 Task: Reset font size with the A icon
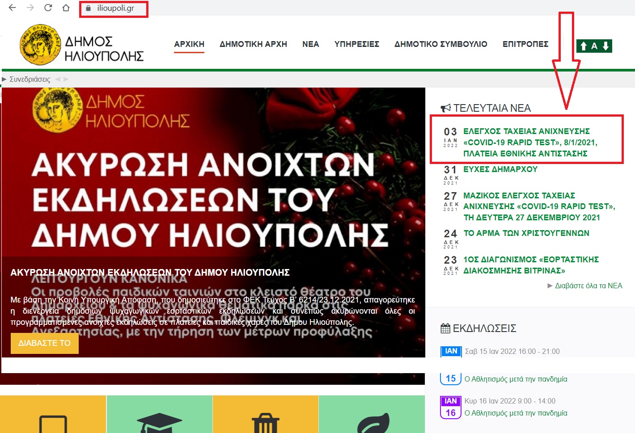[594, 46]
